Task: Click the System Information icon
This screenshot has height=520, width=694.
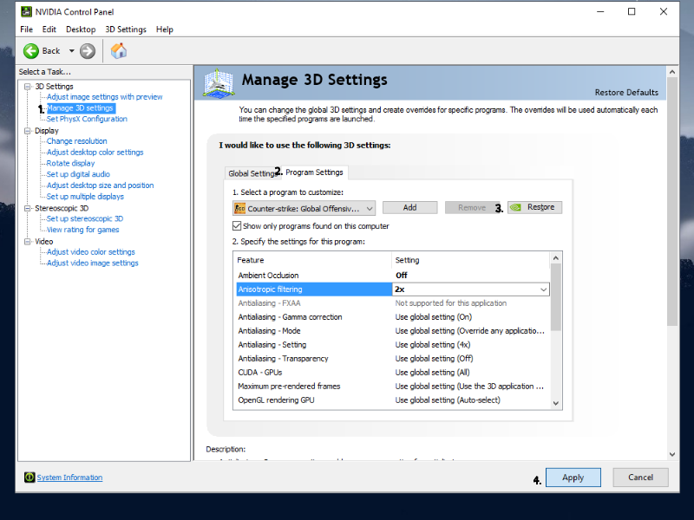Action: pos(29,478)
